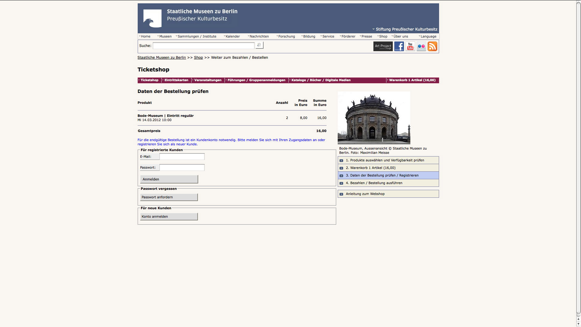
Task: Click the Passwort anfordern button
Action: 169,197
